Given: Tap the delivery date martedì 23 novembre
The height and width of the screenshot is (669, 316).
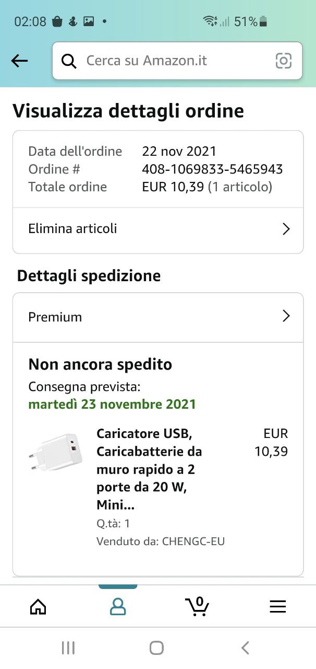Looking at the screenshot, I should pyautogui.click(x=112, y=404).
